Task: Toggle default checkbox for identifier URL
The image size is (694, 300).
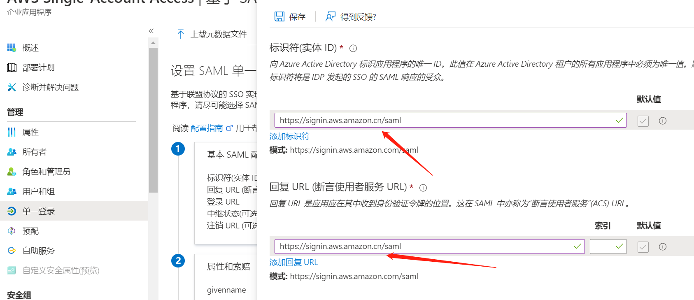Action: (x=643, y=121)
